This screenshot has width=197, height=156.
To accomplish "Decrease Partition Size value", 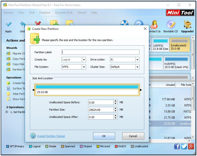I will 115,111.
